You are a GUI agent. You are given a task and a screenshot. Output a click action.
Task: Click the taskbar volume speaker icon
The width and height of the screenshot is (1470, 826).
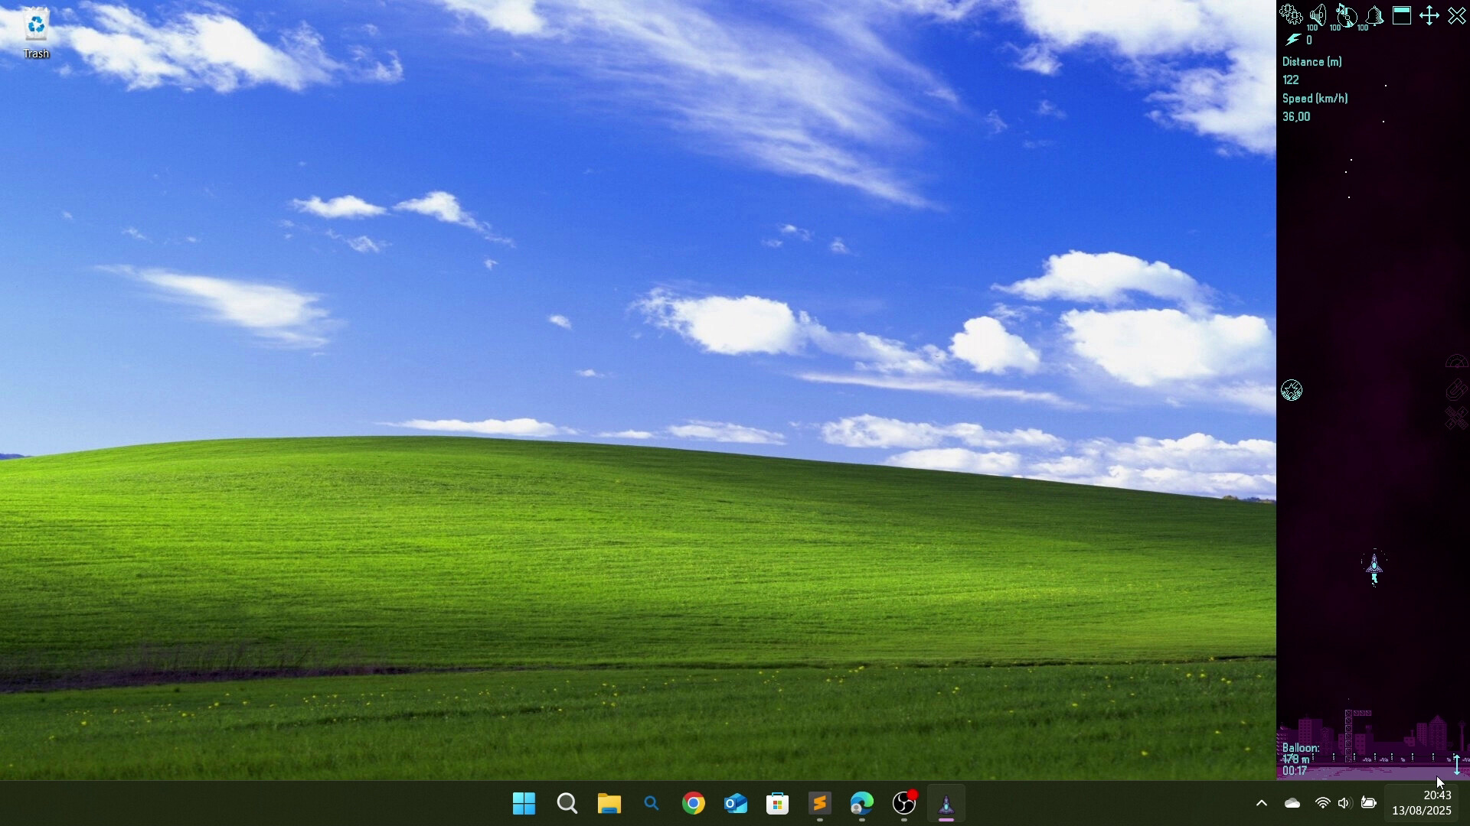(x=1344, y=803)
